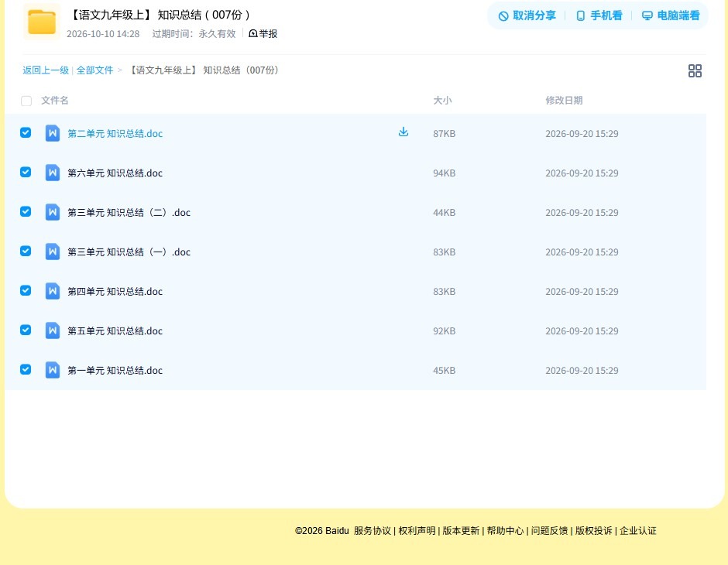The width and height of the screenshot is (728, 565).
Task: Click the 文件名 column header
Action: pyautogui.click(x=55, y=100)
